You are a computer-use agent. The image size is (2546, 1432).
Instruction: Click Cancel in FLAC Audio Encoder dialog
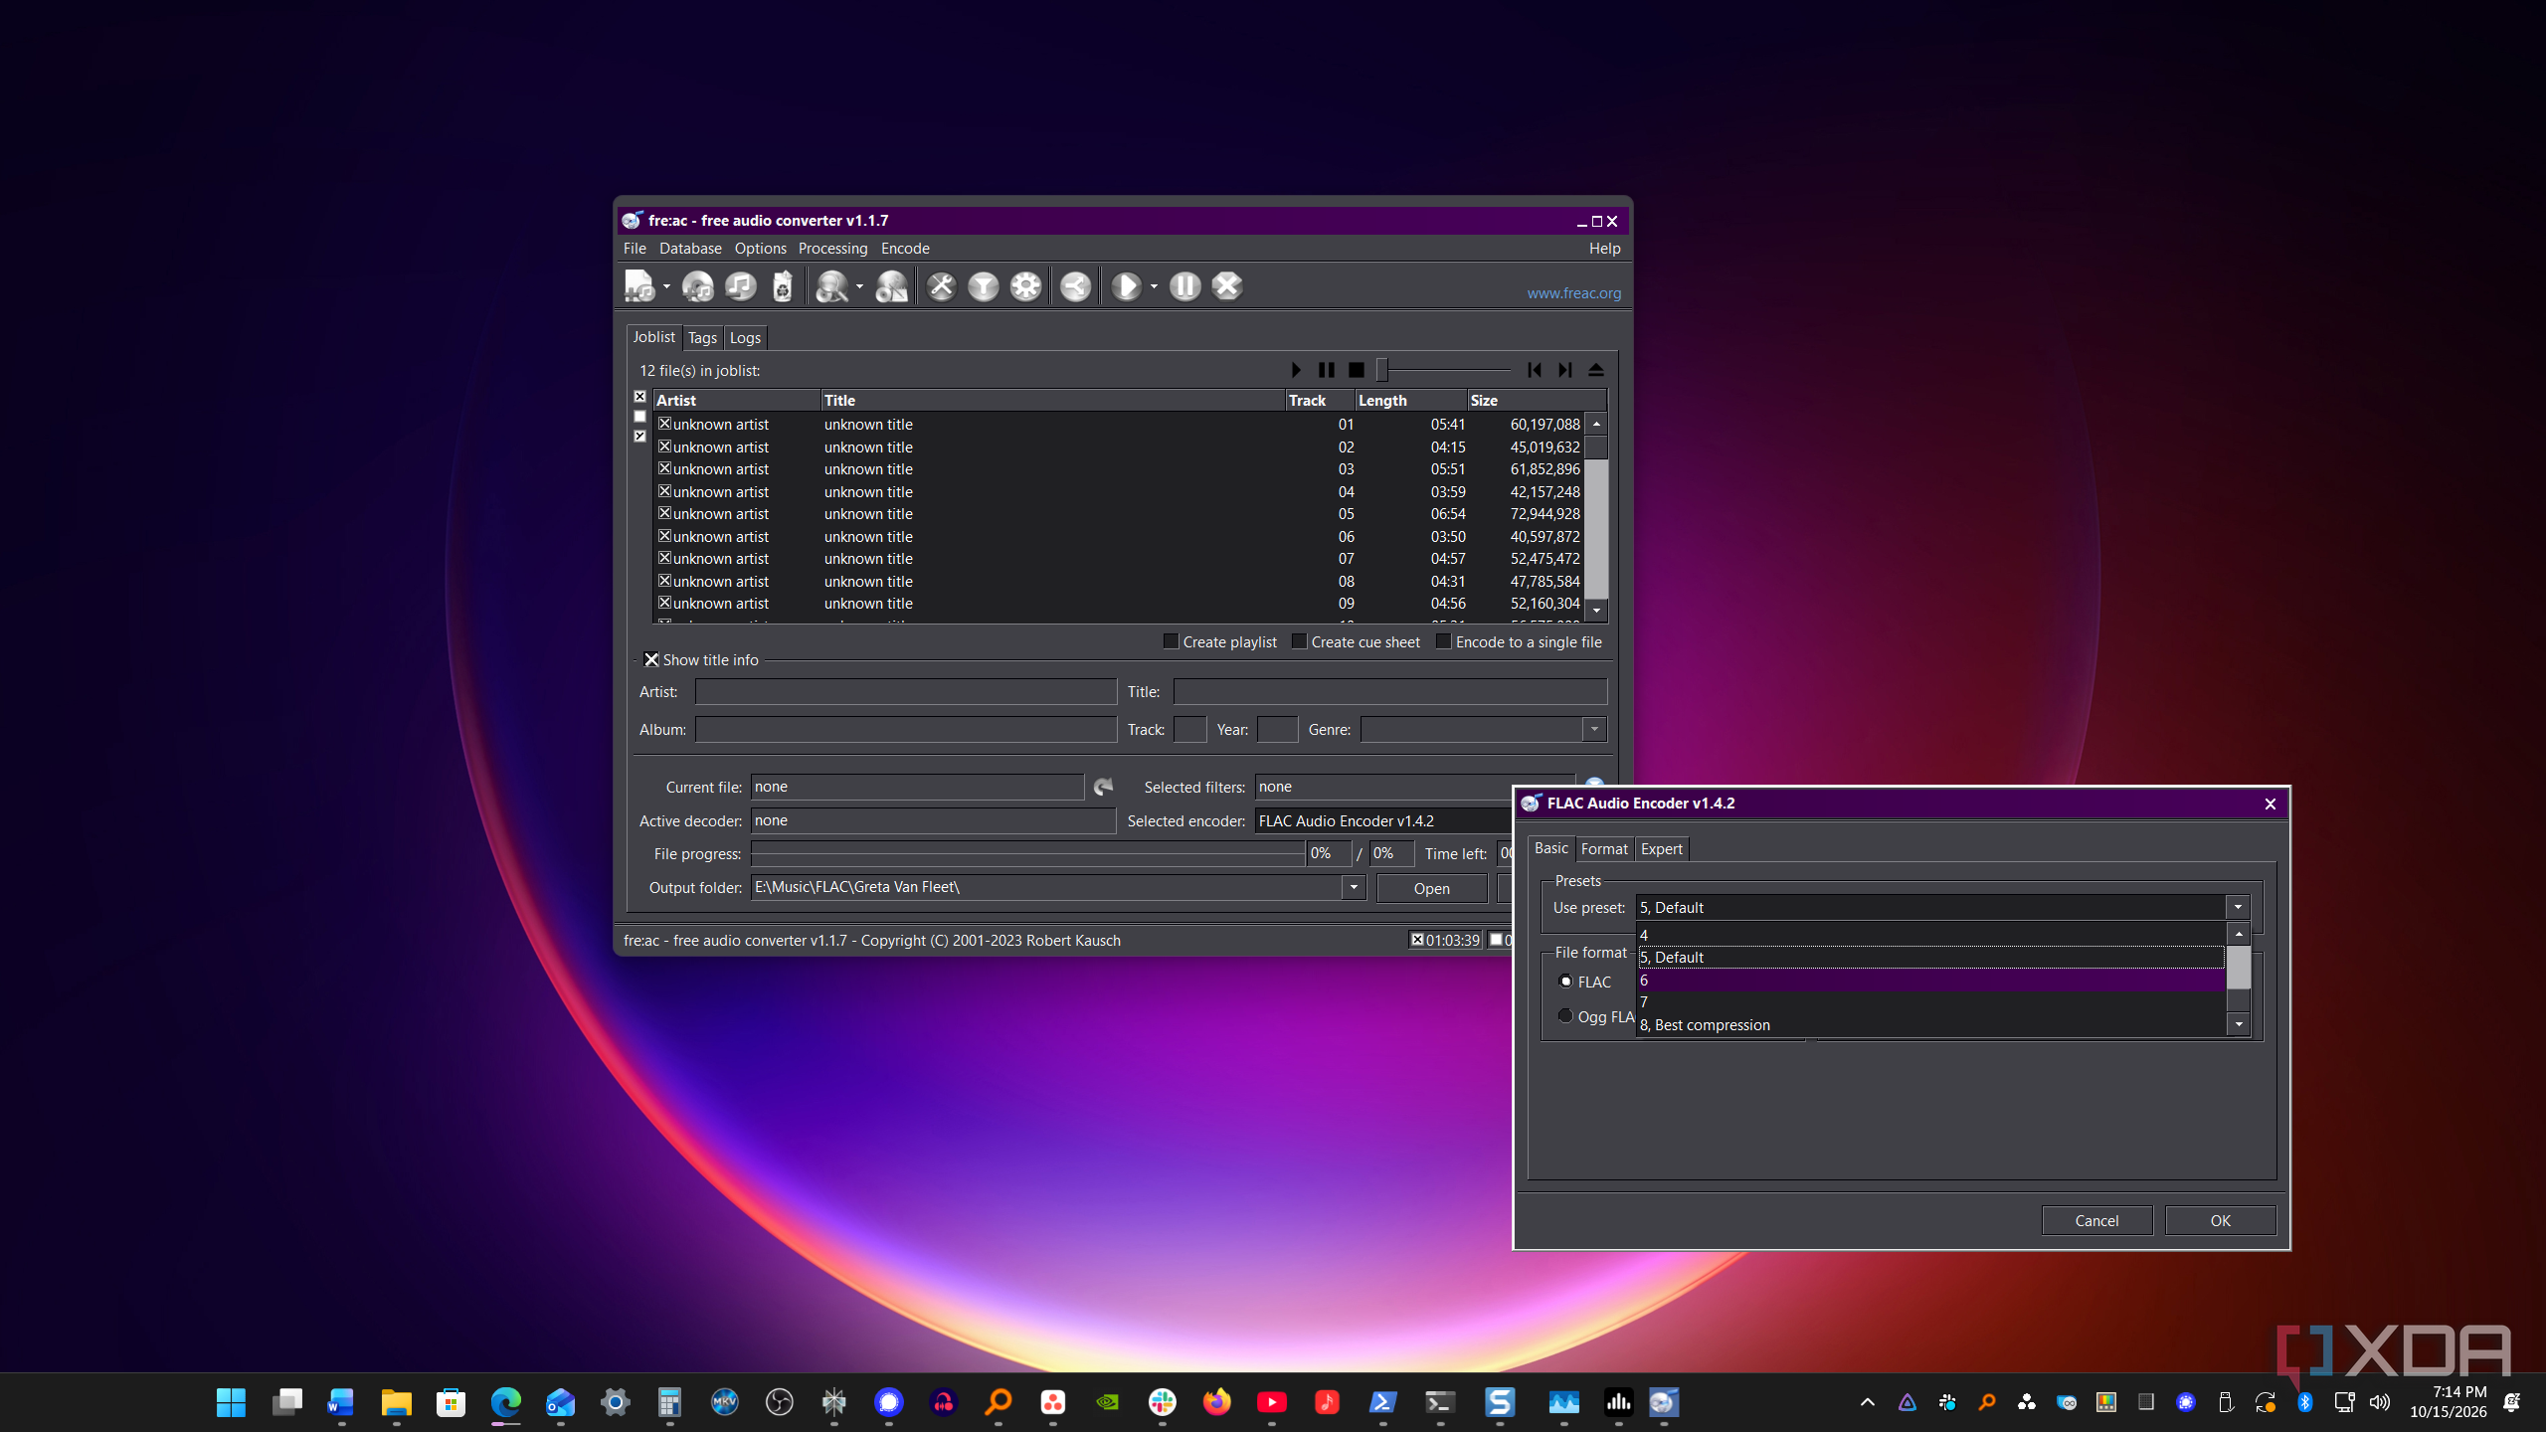point(2096,1220)
